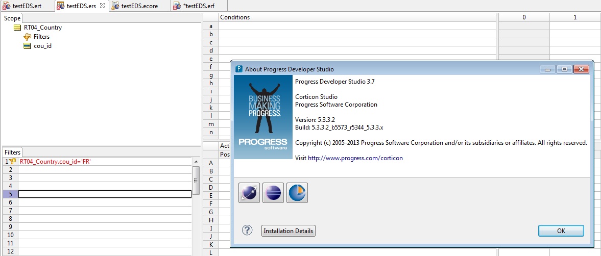Select filter row number 12
The image size is (601, 256).
tap(10, 251)
